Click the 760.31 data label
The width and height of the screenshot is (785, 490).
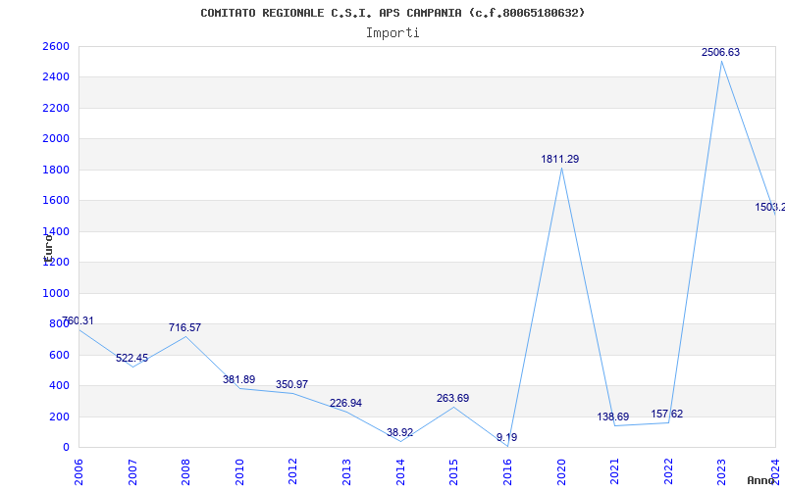[x=78, y=321]
